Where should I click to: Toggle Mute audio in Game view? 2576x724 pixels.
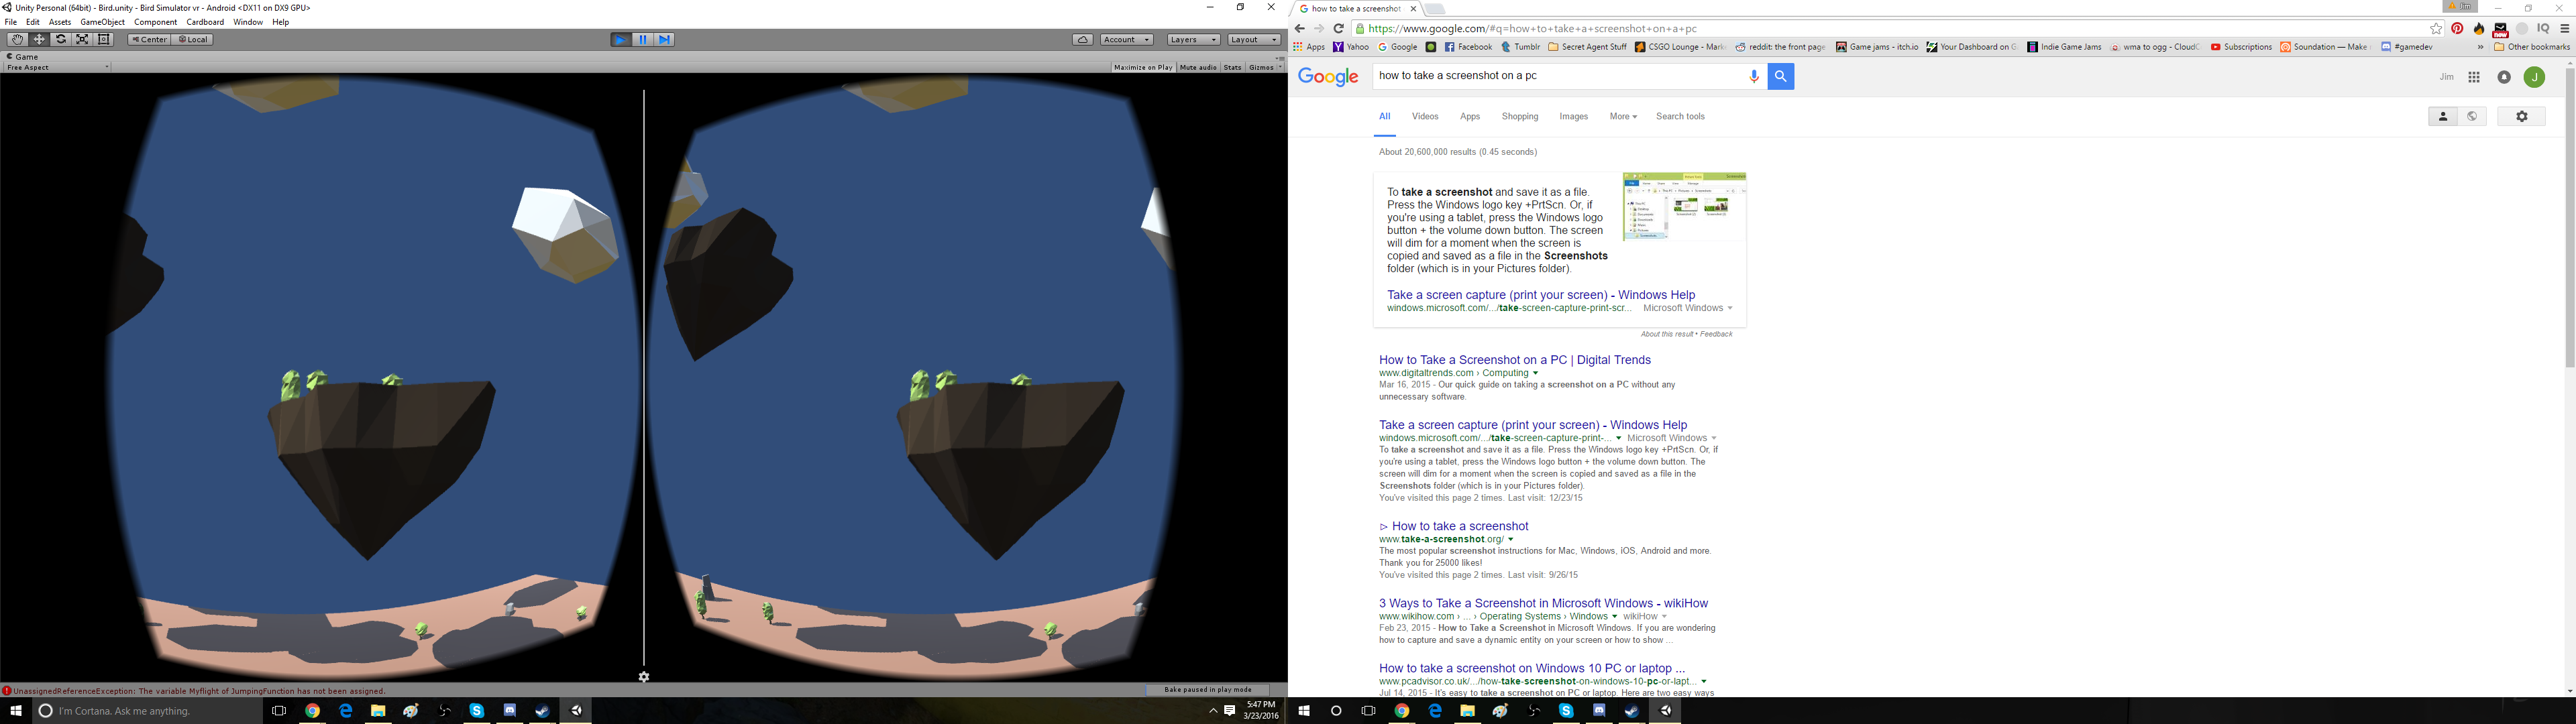1198,68
